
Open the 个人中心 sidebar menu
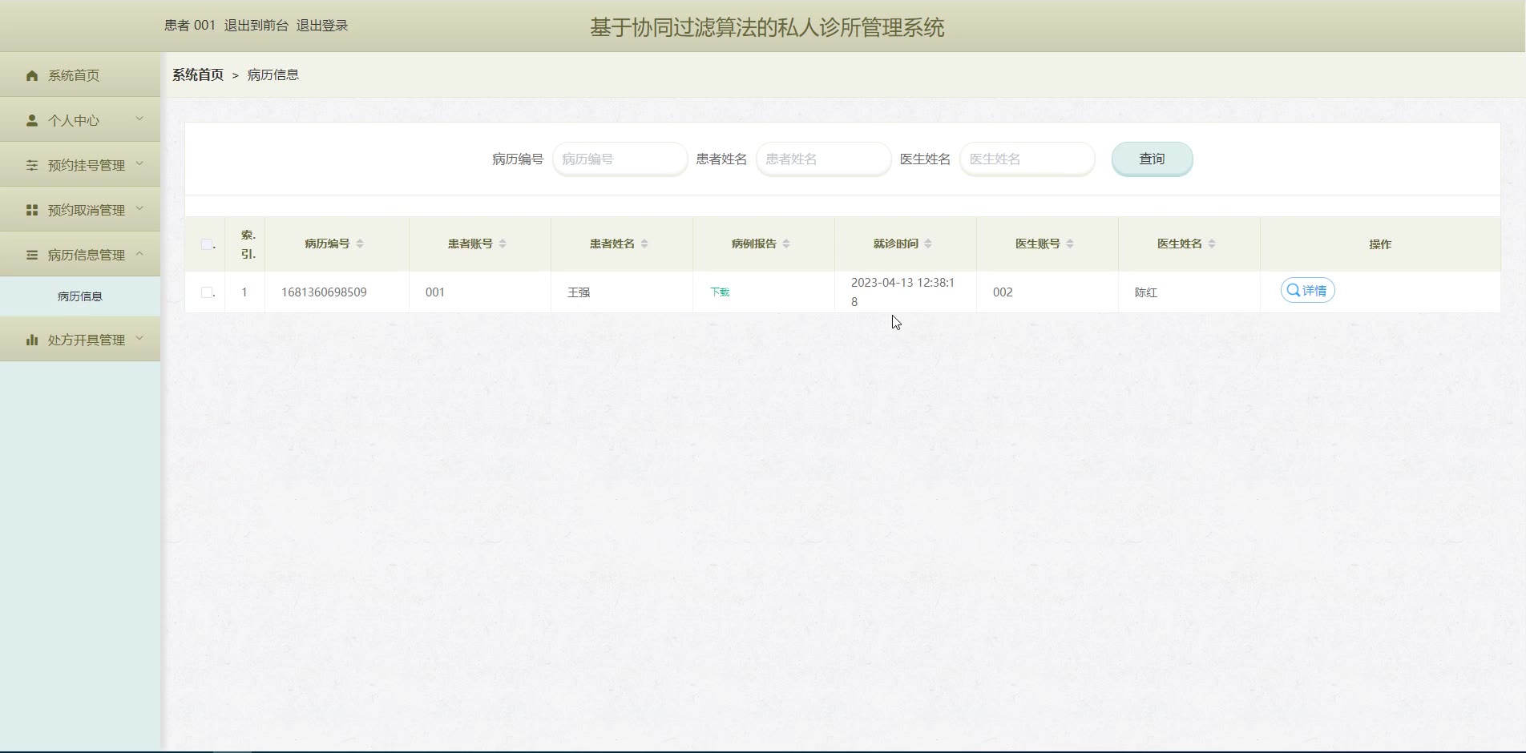pyautogui.click(x=80, y=120)
